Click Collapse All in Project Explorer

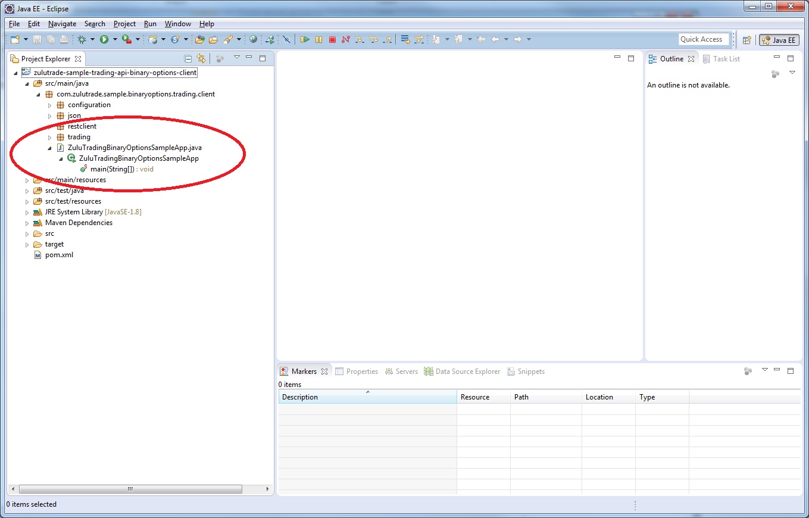tap(188, 58)
